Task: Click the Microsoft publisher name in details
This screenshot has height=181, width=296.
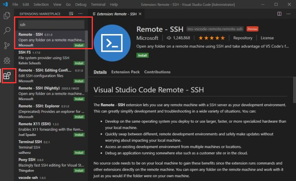Action: tap(147, 38)
